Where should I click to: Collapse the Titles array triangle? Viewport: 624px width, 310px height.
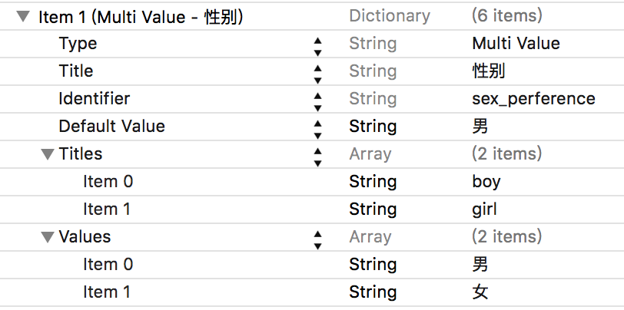pyautogui.click(x=48, y=154)
